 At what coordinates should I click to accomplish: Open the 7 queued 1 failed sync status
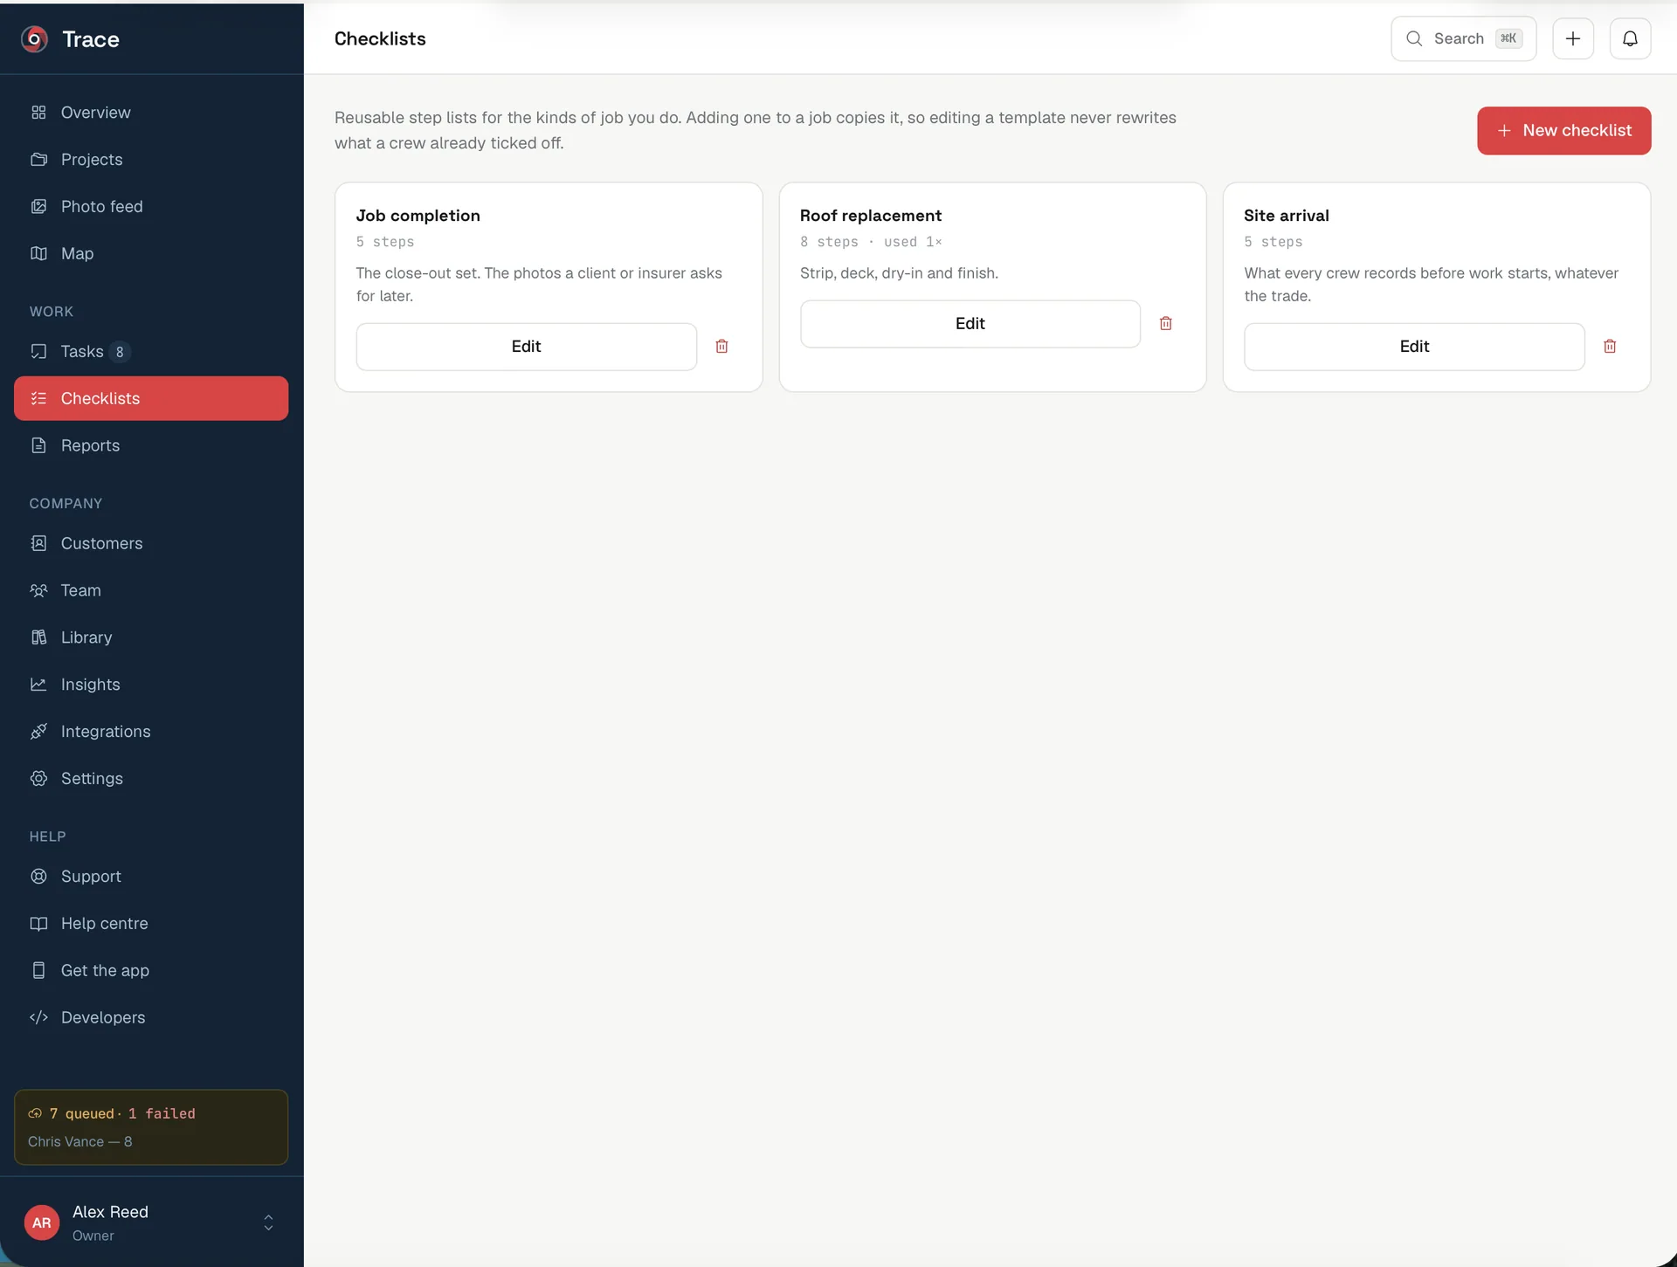coord(151,1127)
